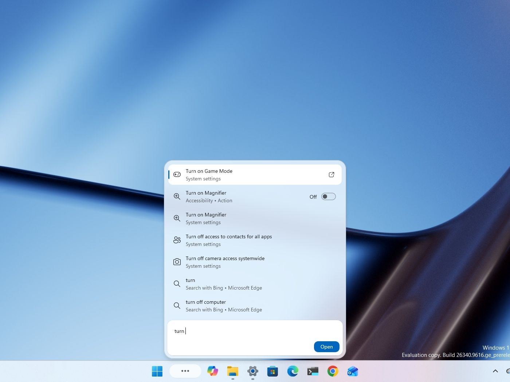Click "Accessibility • Action" subtitle text
Image resolution: width=510 pixels, height=382 pixels.
(x=209, y=200)
